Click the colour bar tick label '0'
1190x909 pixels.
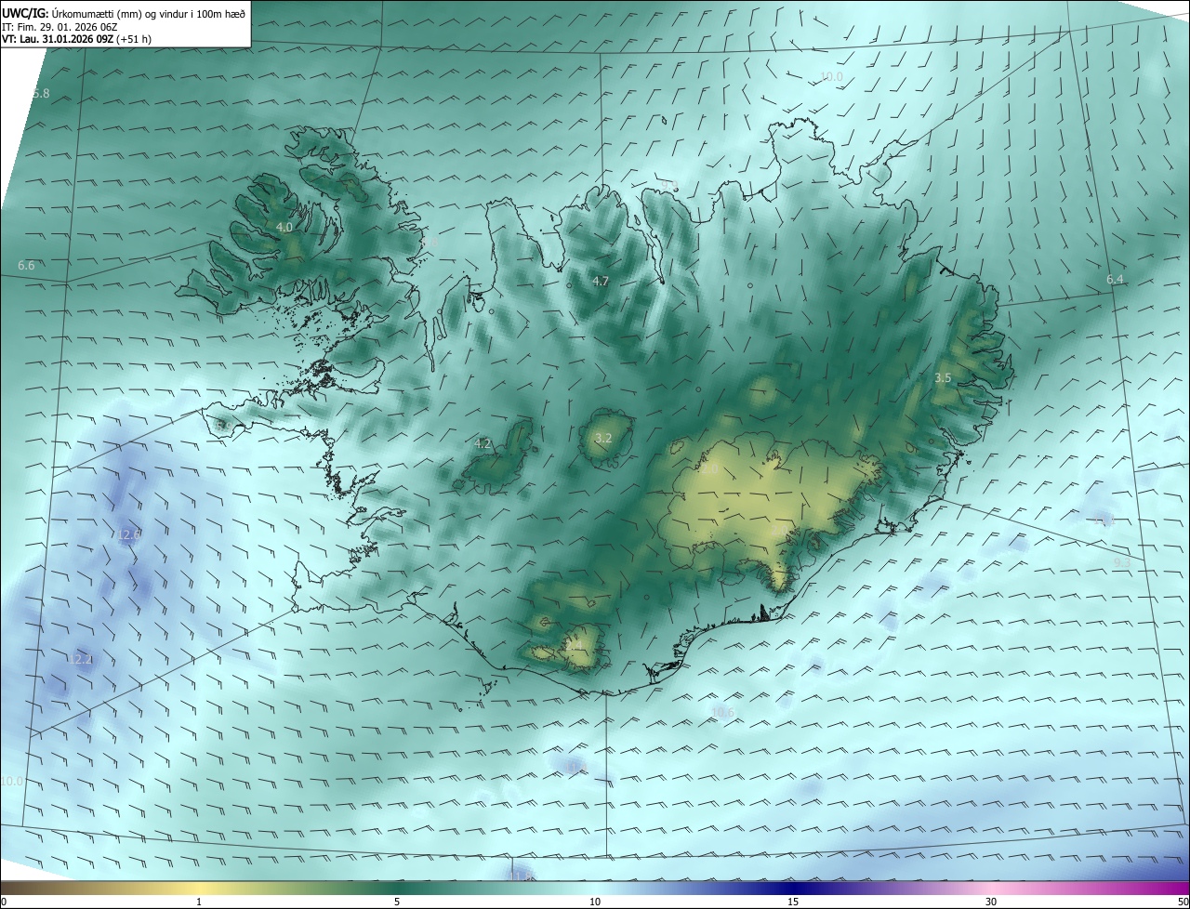[x=3, y=902]
